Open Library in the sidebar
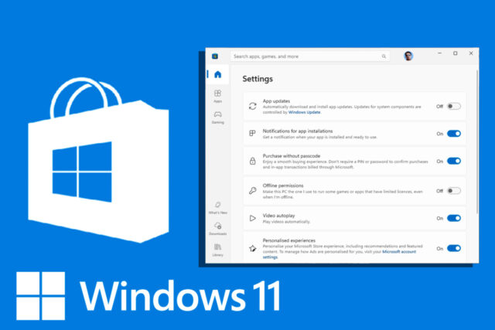Screen dimensions: 495x330 (217, 250)
